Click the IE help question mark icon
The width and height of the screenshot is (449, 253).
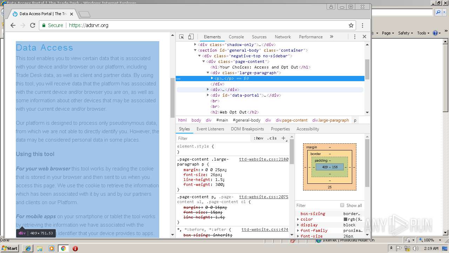pos(435,33)
